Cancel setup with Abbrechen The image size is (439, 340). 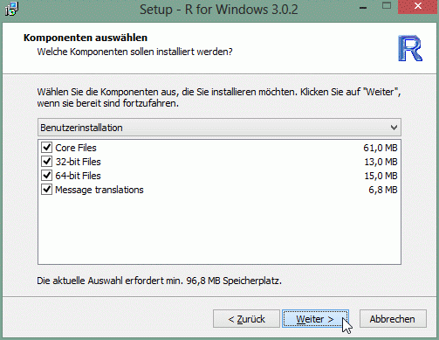pos(393,319)
